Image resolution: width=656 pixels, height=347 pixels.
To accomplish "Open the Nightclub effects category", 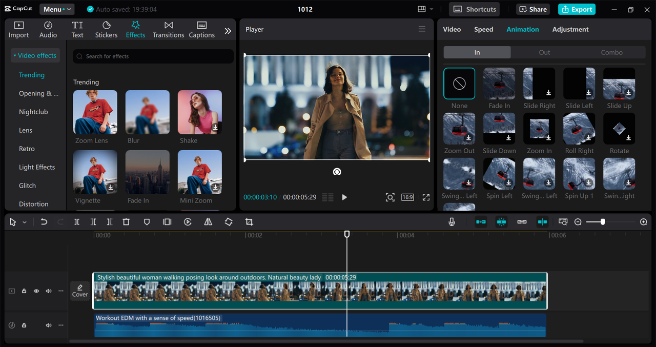I will pyautogui.click(x=33, y=112).
